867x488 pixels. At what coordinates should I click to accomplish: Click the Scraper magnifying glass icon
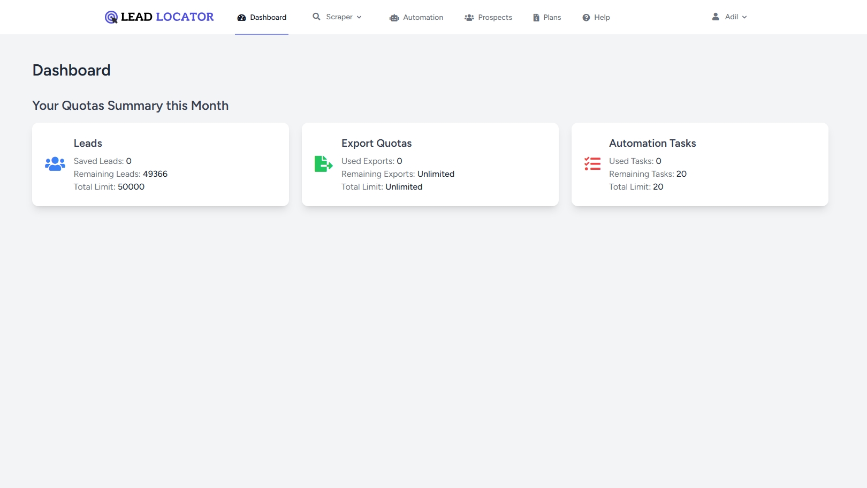point(317,17)
